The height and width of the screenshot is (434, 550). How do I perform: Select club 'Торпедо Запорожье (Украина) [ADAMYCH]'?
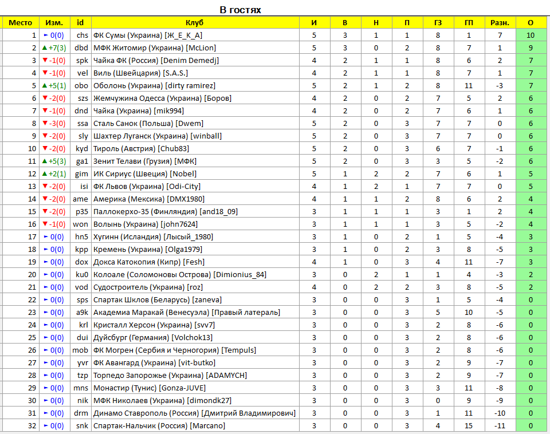[170, 376]
